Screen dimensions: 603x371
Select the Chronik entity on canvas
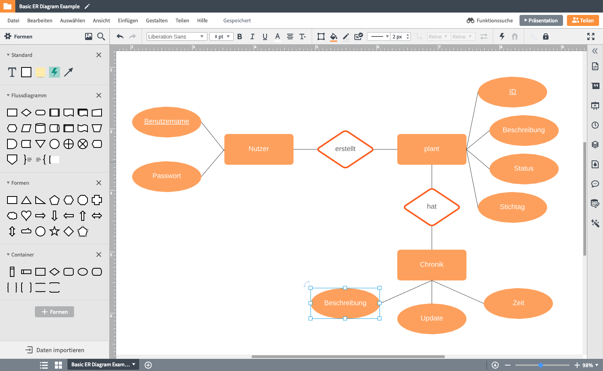tap(432, 265)
